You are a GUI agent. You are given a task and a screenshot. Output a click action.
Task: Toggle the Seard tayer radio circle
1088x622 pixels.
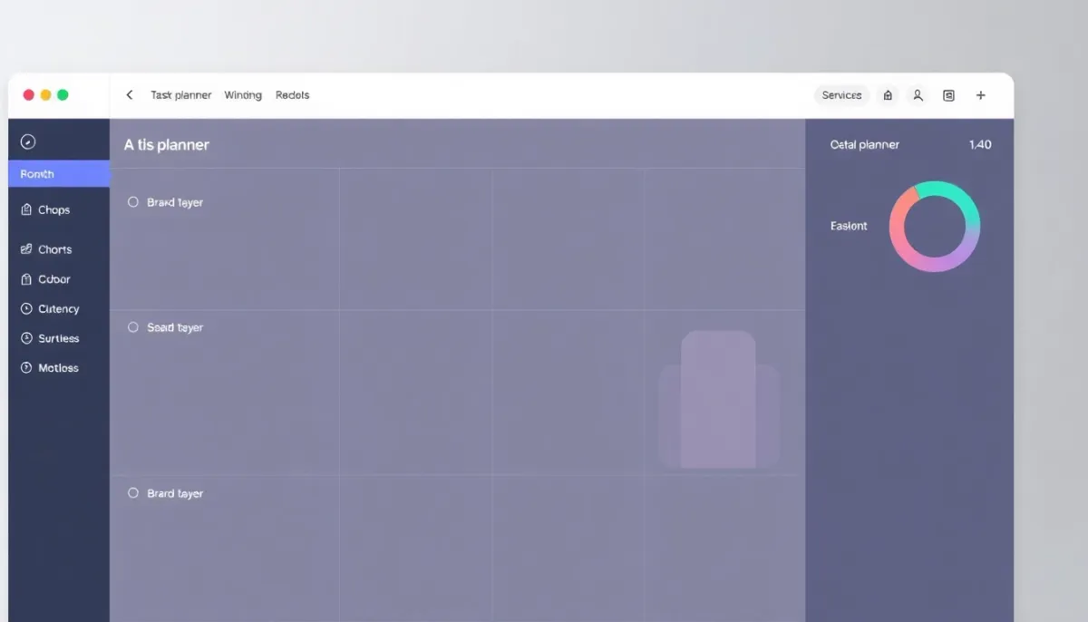(x=133, y=327)
